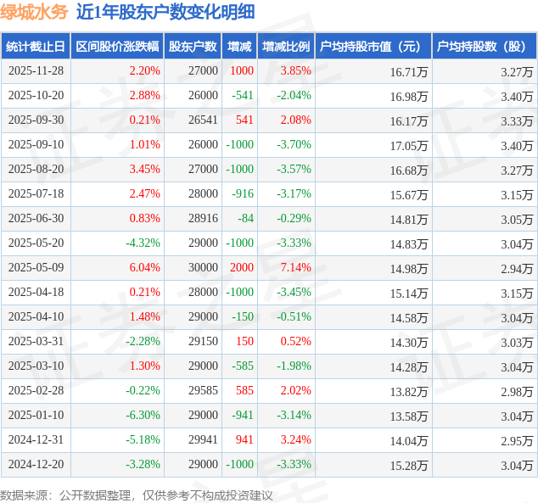Select the 区间股价涨跌幅 column header
This screenshot has width=538, height=503.
coord(117,47)
